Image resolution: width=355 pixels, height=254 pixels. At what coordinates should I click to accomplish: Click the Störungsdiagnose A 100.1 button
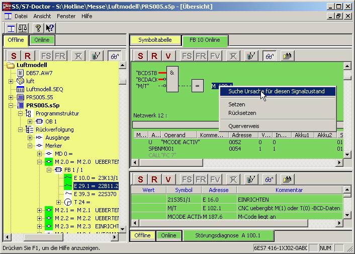coord(220,235)
